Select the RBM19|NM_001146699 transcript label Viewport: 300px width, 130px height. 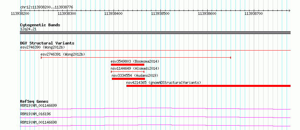38,105
